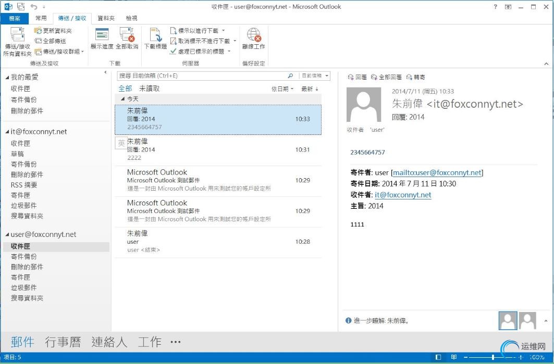554x364 pixels.
Task: Toggle 離線工作 work offline mode
Action: (254, 39)
